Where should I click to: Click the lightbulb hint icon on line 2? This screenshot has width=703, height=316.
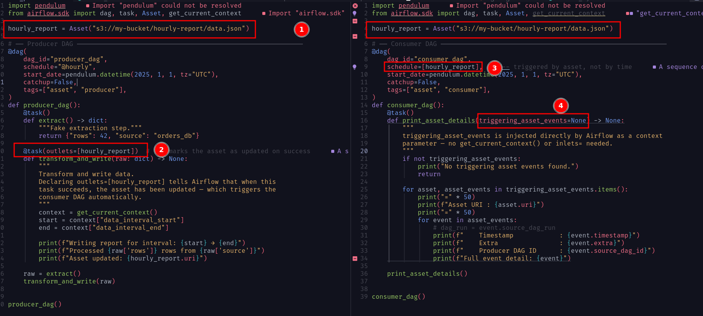(x=355, y=13)
